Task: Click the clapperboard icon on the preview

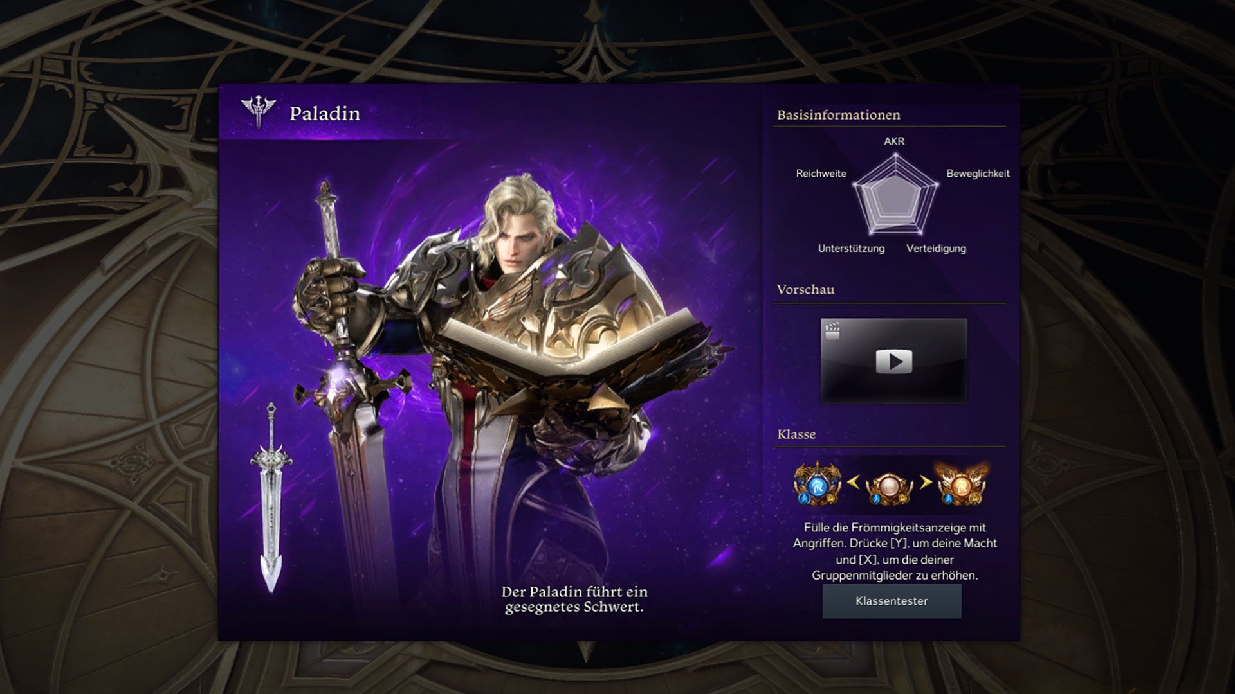Action: [833, 331]
